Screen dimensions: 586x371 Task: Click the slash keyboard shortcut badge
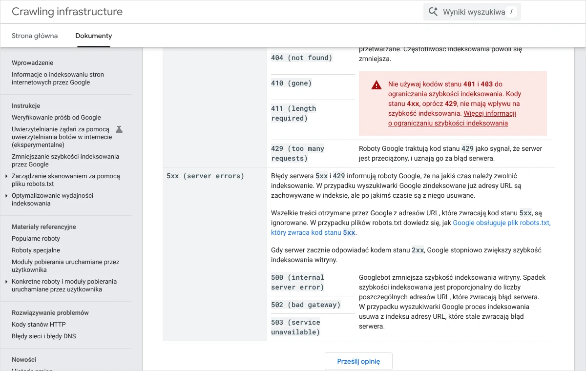(511, 12)
